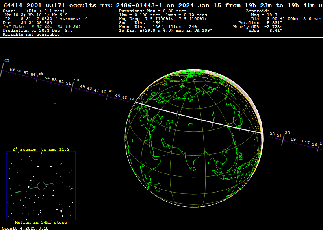The image size is (323, 230).
Task: Click the 'Dec = 34 24 28.580' value
Action: 28,23
